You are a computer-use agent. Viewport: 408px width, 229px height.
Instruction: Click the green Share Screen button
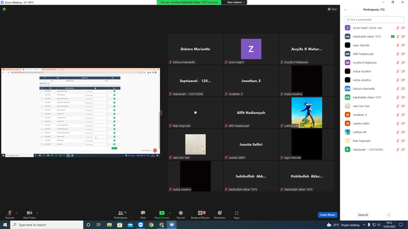click(x=161, y=214)
